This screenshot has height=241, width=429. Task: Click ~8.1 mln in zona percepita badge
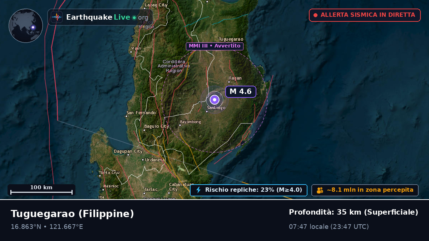point(365,190)
